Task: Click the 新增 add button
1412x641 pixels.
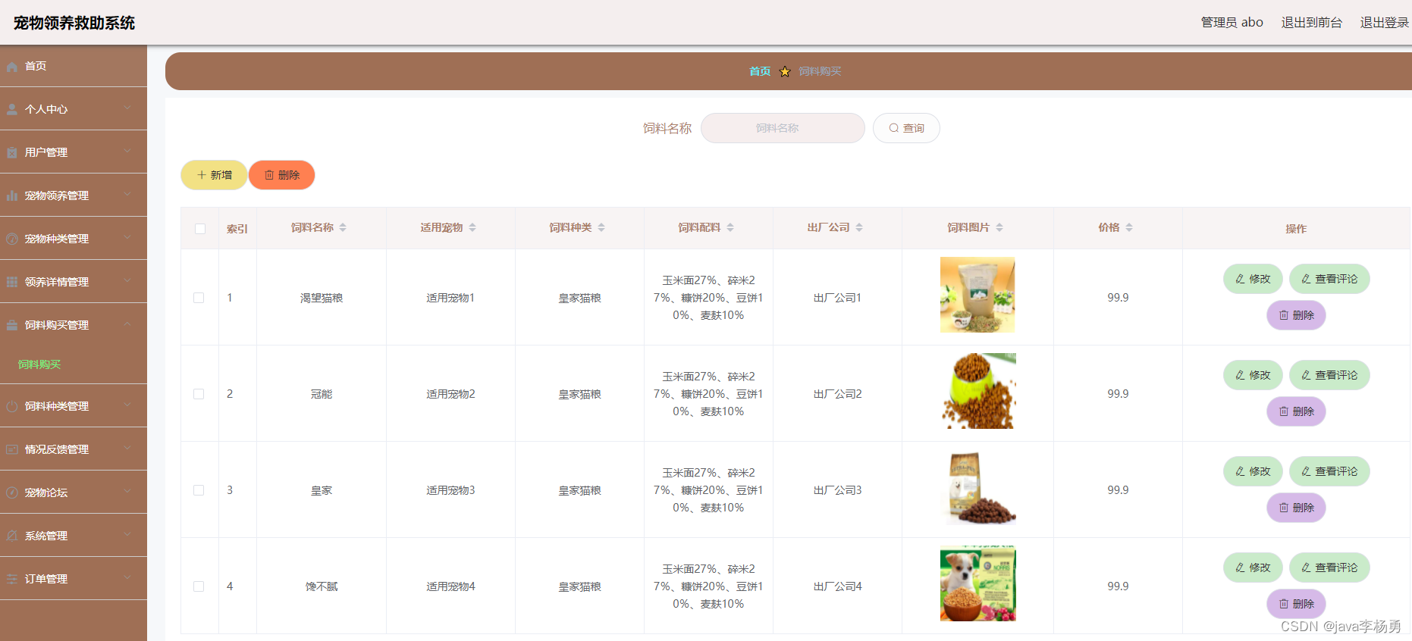Action: click(214, 175)
